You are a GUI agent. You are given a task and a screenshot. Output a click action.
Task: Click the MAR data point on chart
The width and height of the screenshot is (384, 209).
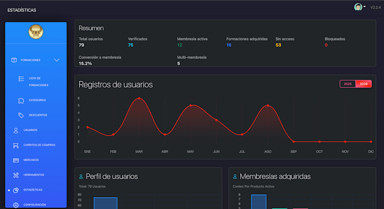pos(139,98)
